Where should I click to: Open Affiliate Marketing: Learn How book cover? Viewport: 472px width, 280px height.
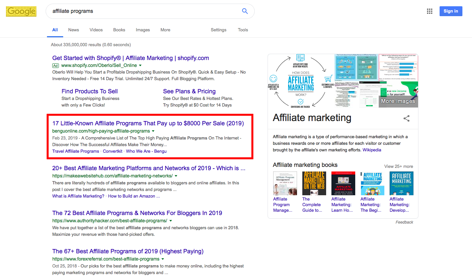(x=343, y=183)
